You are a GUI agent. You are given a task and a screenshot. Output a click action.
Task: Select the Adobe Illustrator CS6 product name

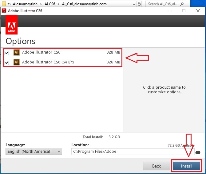tap(41, 52)
